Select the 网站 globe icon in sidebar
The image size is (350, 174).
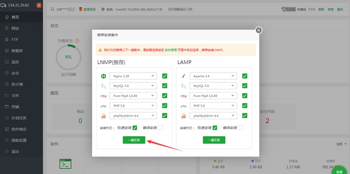[7, 28]
